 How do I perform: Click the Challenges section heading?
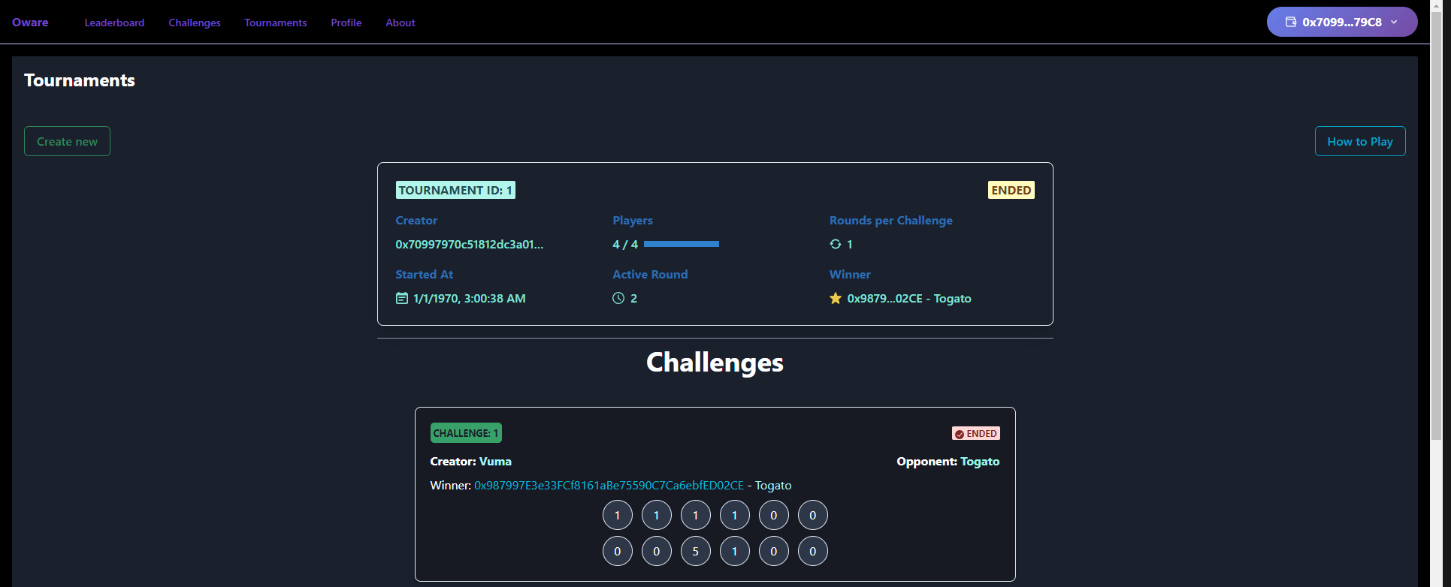715,363
